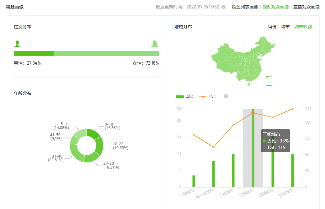
Task: Click the 四线城市 axis label
Action: (x=266, y=193)
